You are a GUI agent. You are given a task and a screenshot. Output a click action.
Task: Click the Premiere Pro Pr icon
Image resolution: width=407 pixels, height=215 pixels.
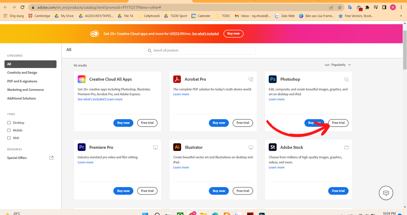82,147
